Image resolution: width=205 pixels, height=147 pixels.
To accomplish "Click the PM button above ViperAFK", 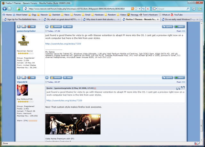I will coord(31,78).
